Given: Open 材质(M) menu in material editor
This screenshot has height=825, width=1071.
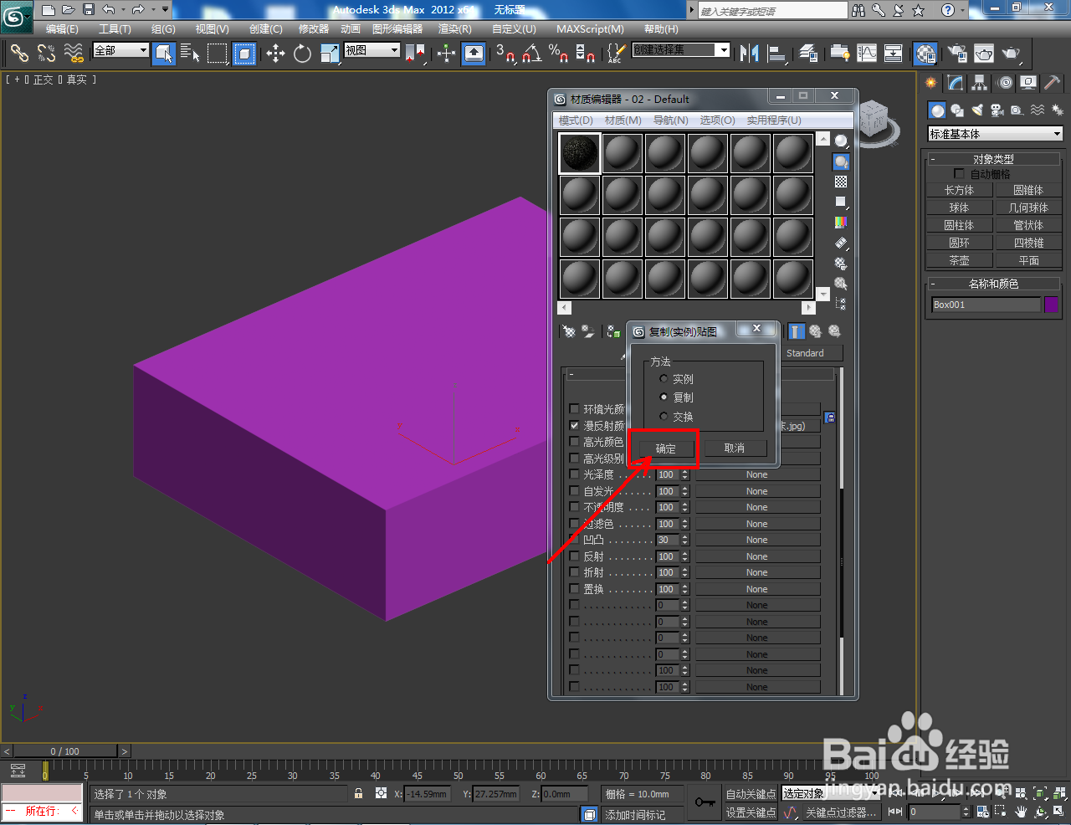Looking at the screenshot, I should 623,120.
